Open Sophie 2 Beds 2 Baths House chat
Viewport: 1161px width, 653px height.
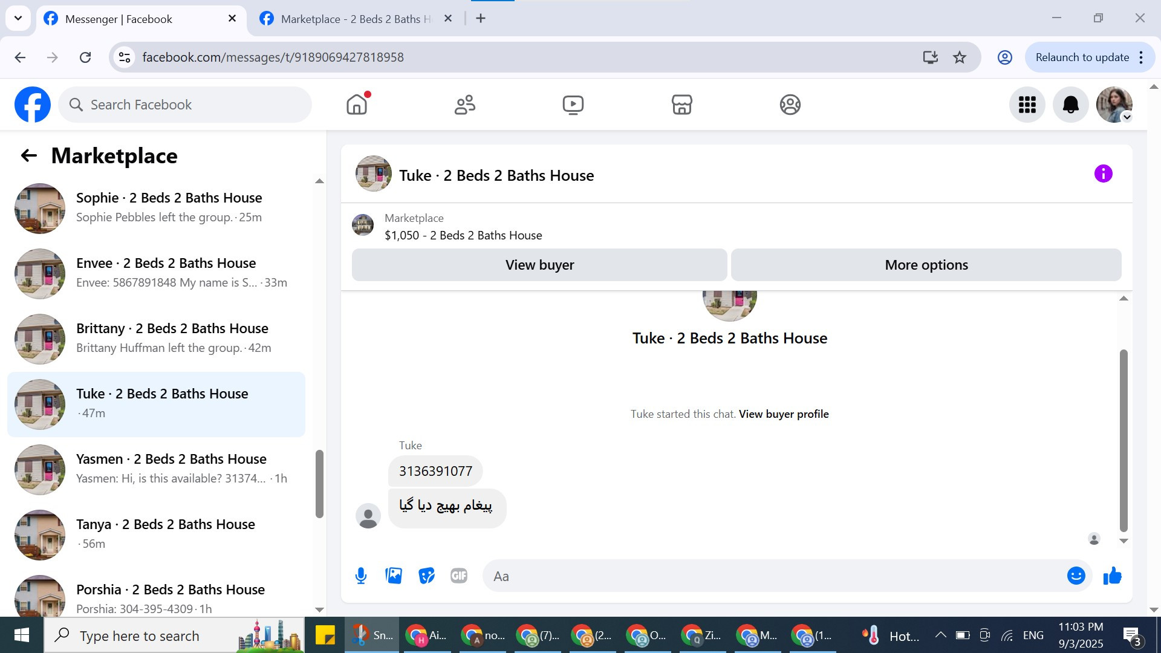[156, 208]
